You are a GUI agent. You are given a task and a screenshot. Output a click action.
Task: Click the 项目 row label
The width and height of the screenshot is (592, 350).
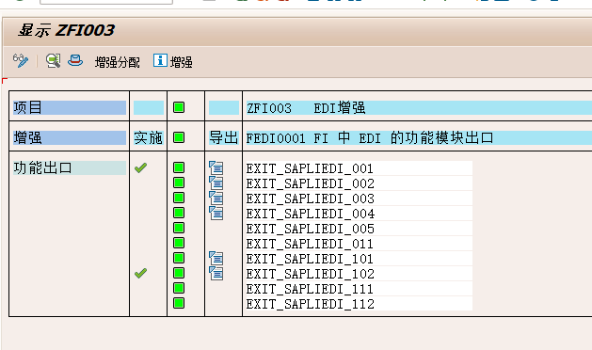coord(70,107)
